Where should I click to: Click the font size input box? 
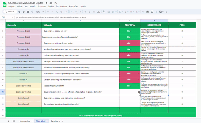click(76, 12)
